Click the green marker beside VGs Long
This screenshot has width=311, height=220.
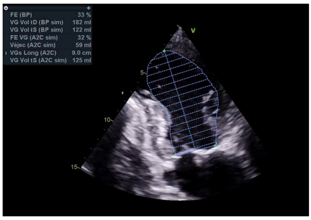(6, 53)
